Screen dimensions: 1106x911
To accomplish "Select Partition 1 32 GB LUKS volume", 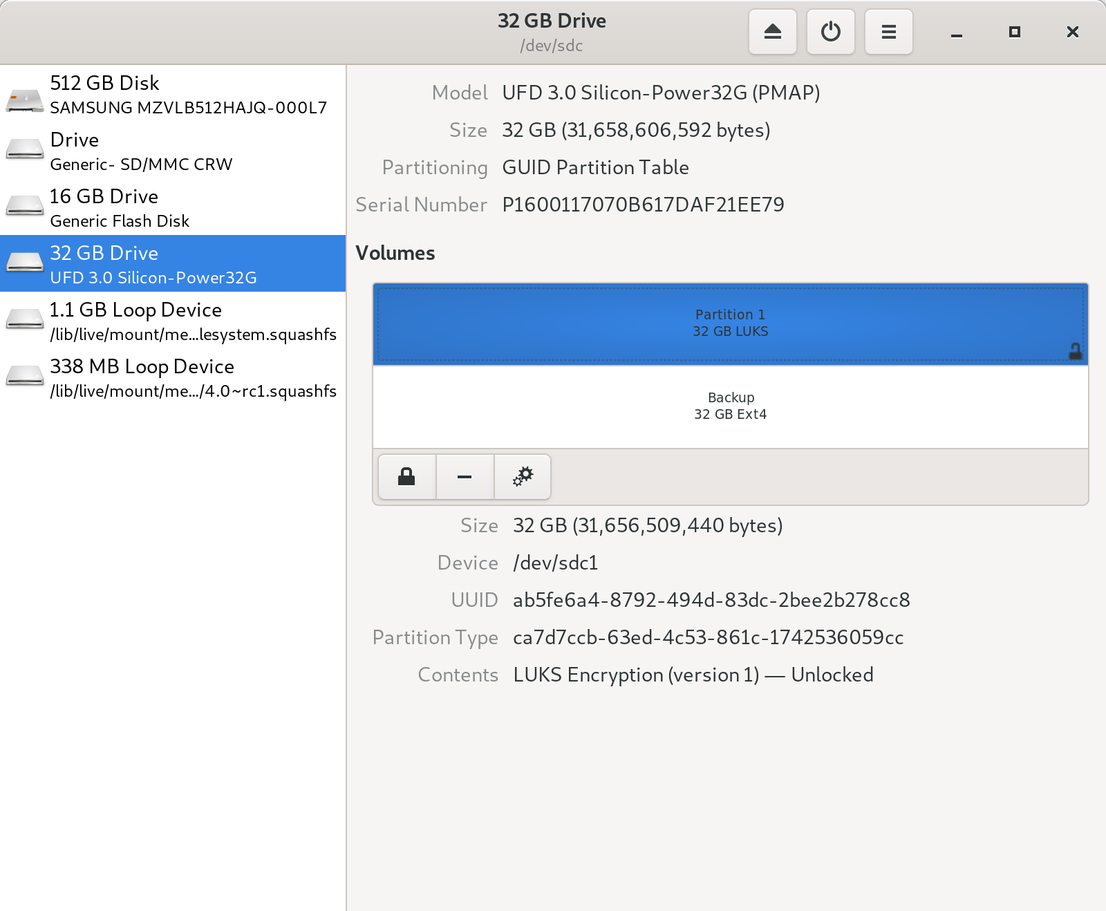I will 730,322.
